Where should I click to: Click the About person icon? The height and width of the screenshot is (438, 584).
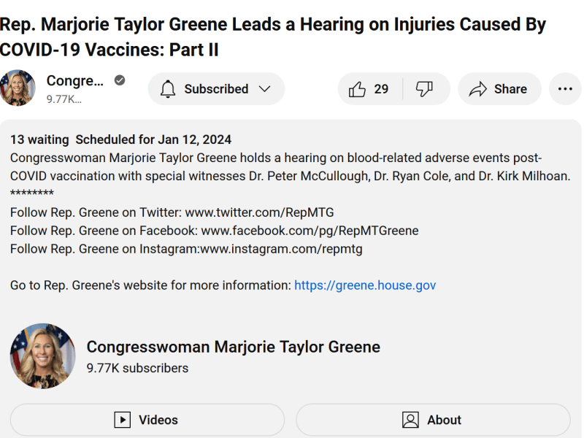point(411,420)
